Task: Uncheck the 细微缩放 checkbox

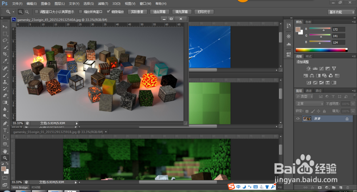Action: 109,12
